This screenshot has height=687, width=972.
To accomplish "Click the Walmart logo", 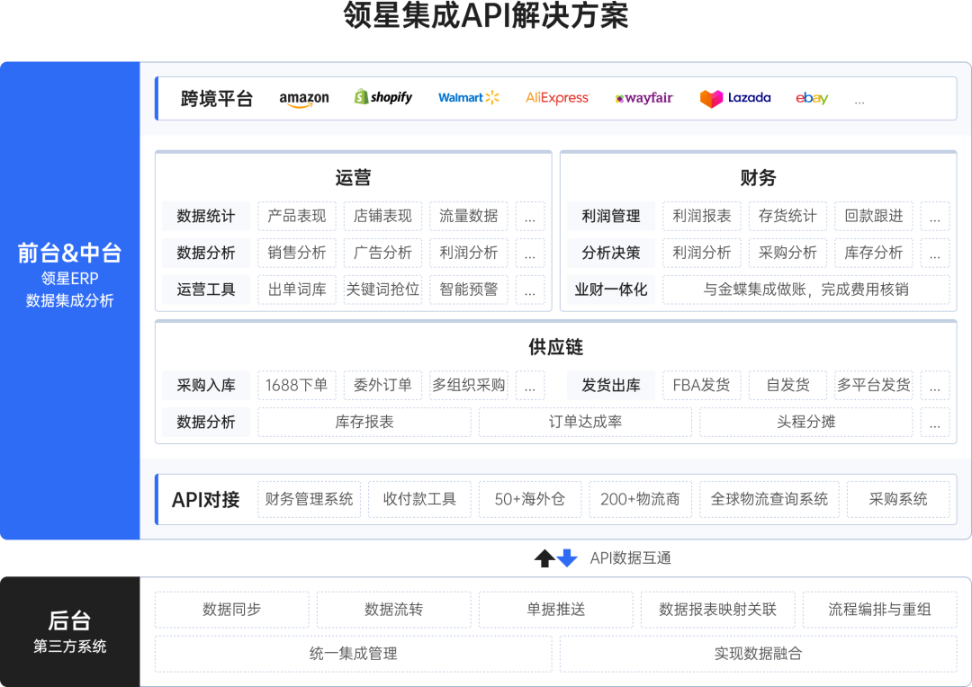I will tap(468, 97).
